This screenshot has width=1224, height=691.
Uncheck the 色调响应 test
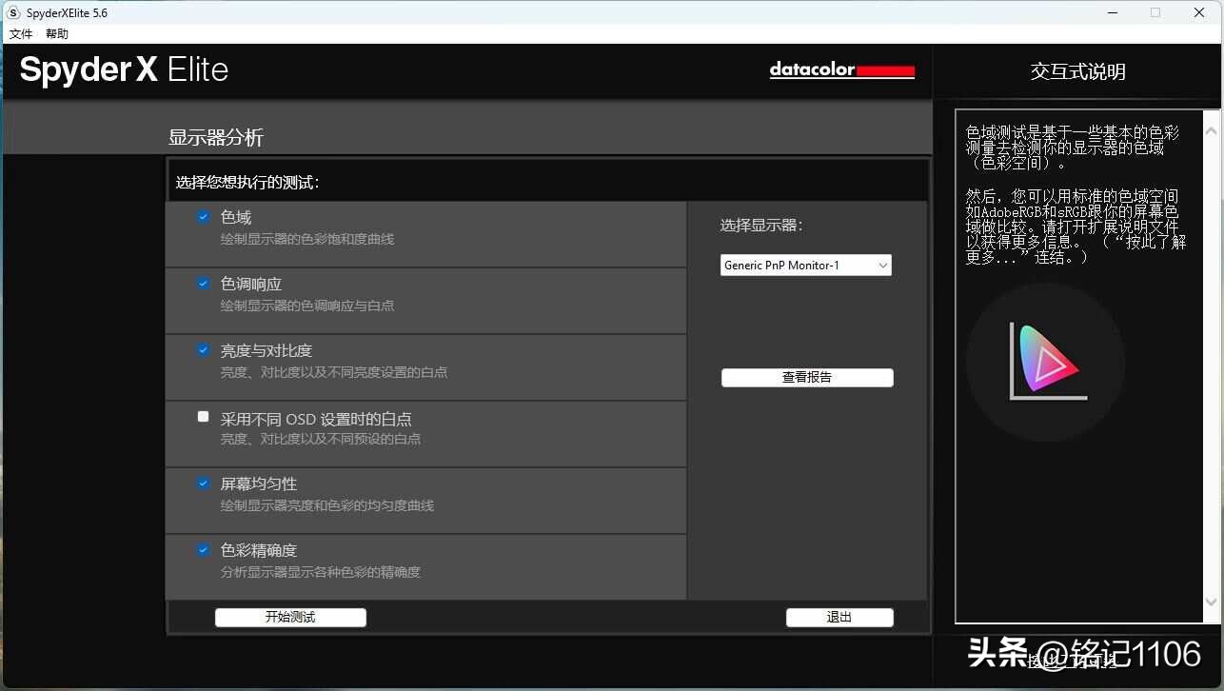[x=203, y=283]
